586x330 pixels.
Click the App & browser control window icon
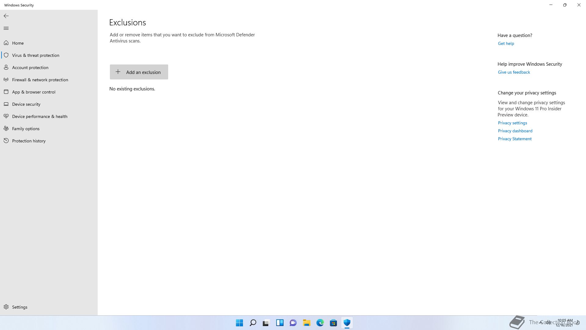tap(6, 92)
